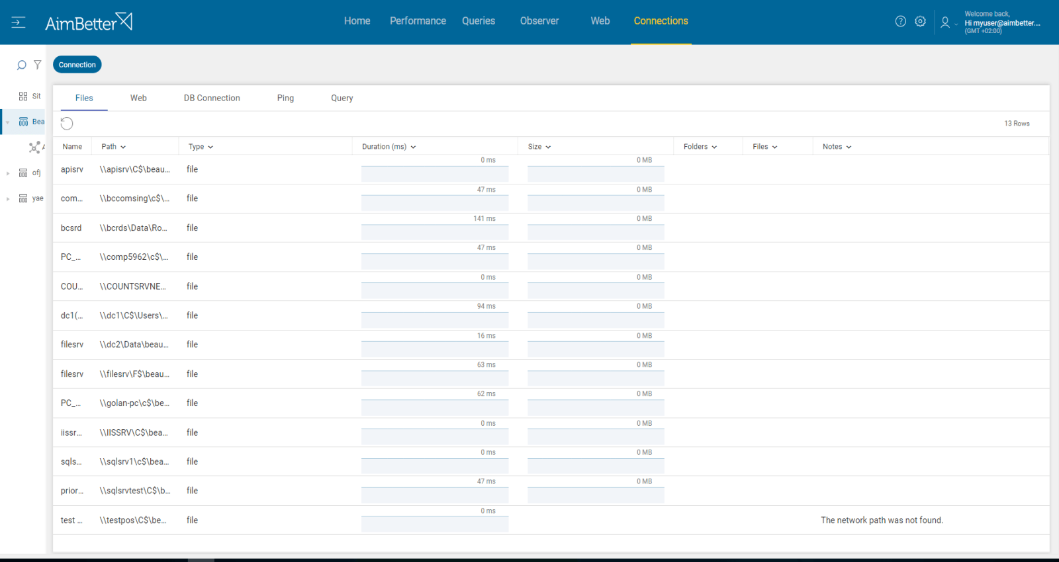Open the Observer menu
1059x562 pixels.
(539, 21)
